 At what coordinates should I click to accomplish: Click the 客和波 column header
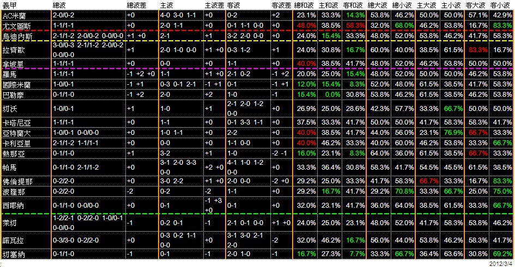click(353, 5)
